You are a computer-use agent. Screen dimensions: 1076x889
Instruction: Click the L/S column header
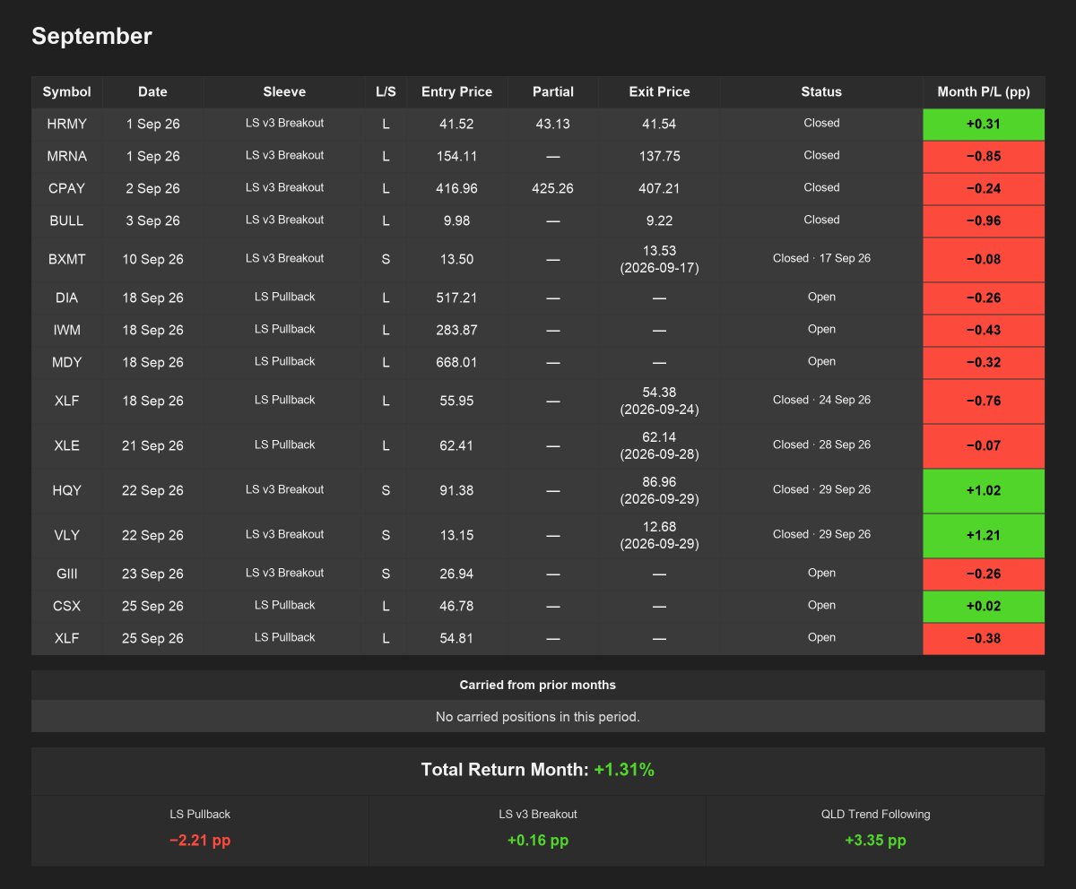[x=386, y=91]
